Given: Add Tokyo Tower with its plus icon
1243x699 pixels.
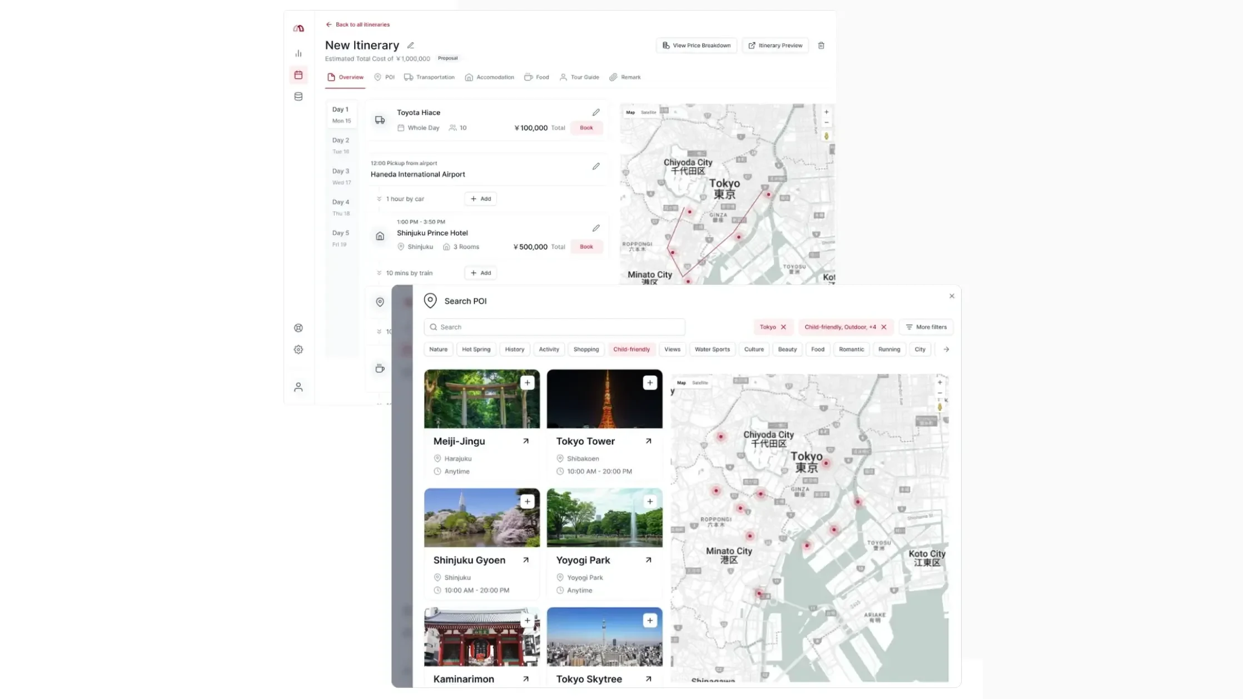Looking at the screenshot, I should tap(650, 382).
